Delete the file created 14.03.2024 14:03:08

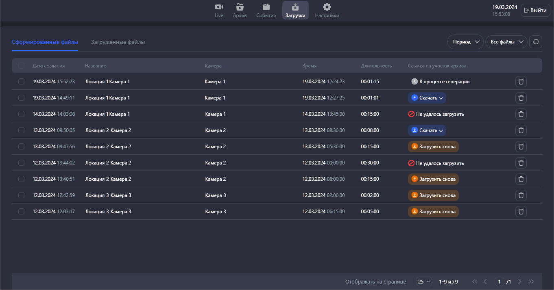521,114
